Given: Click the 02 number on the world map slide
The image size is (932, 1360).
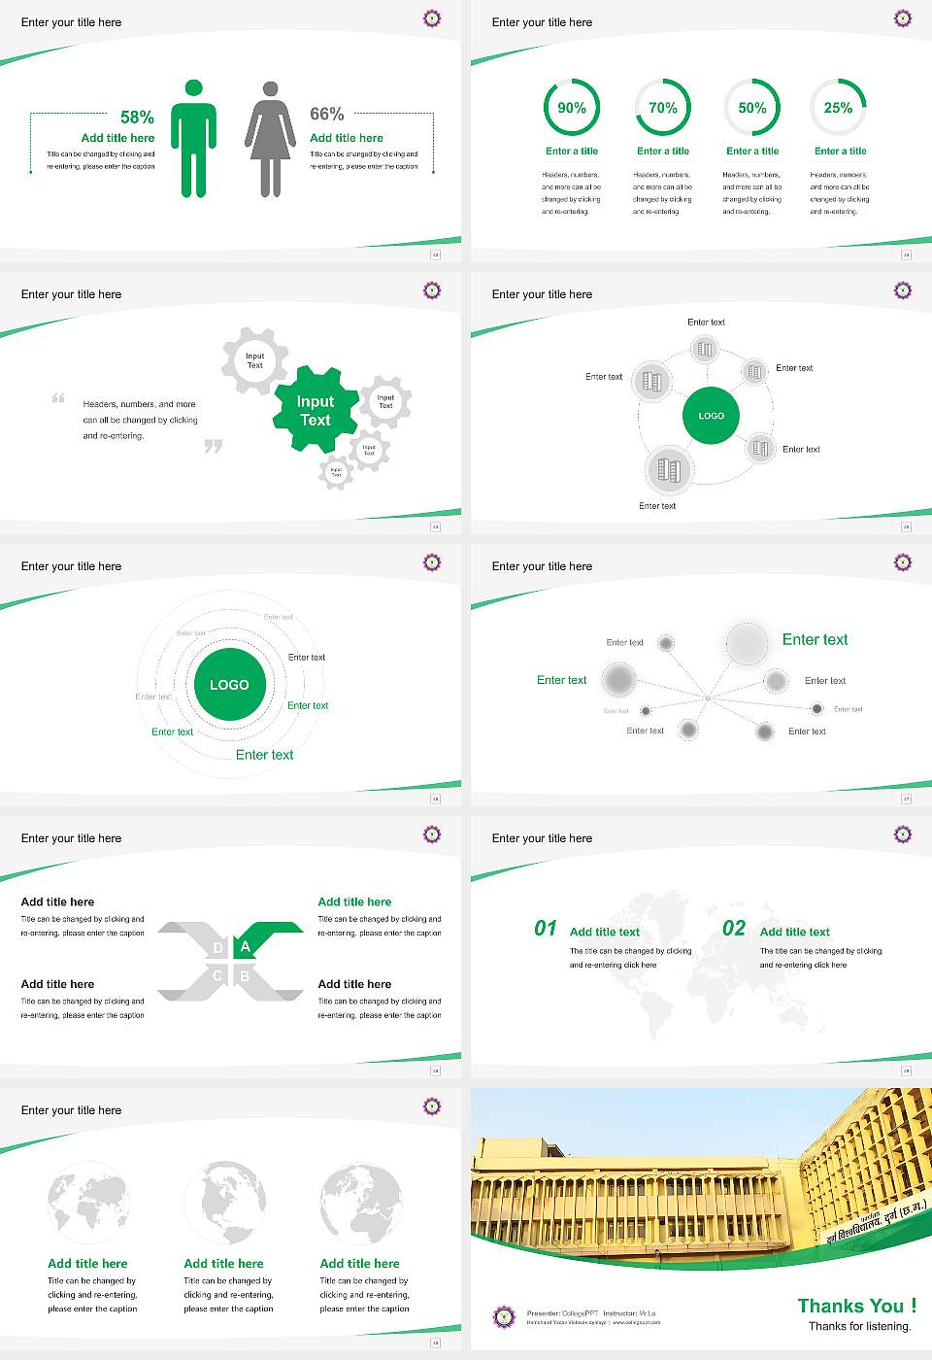Looking at the screenshot, I should coord(734,929).
